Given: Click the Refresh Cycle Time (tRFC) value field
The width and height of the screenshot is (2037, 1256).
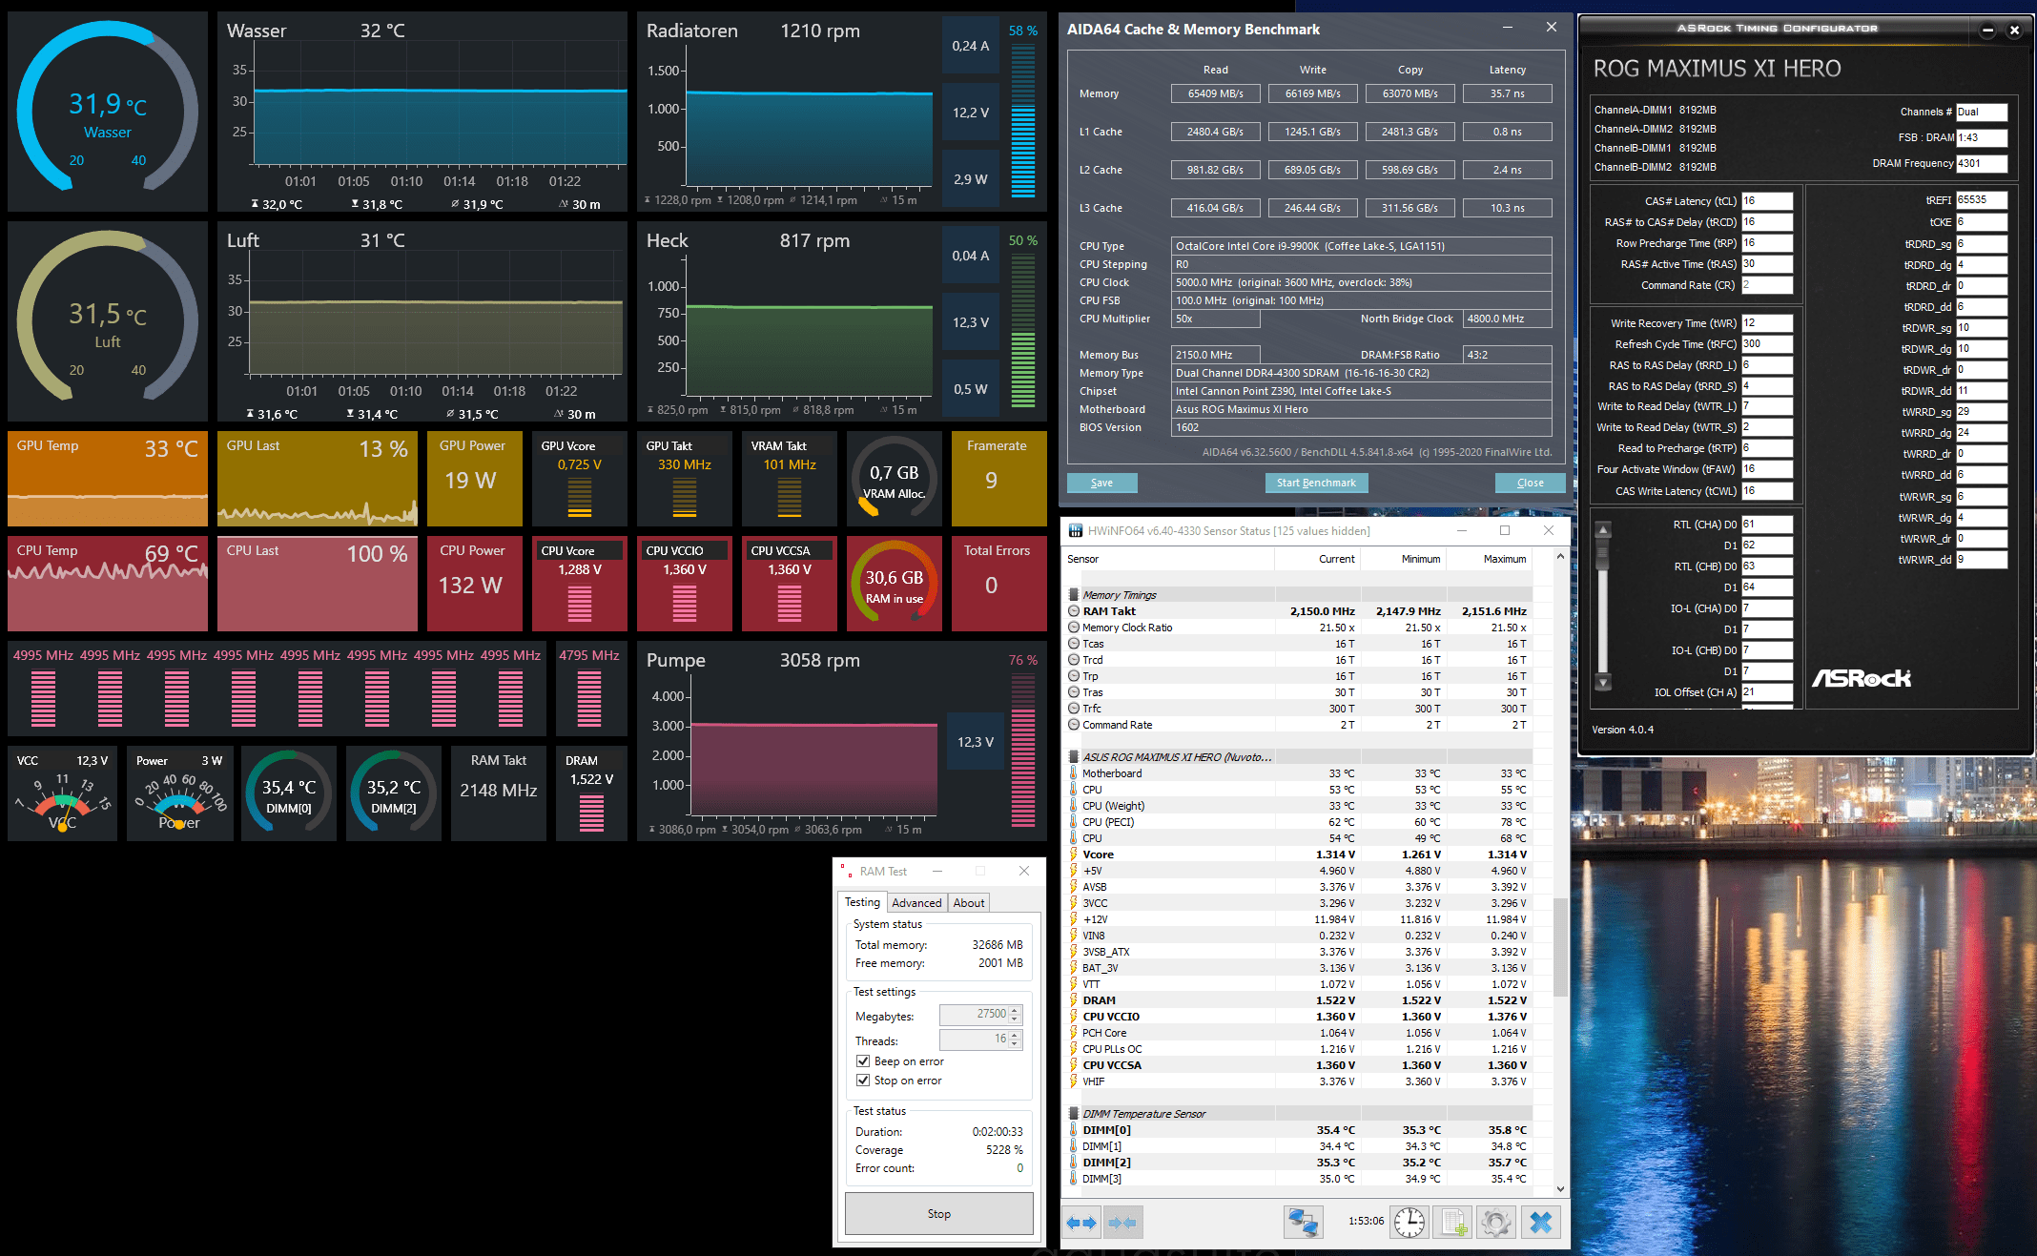Looking at the screenshot, I should pyautogui.click(x=1767, y=344).
